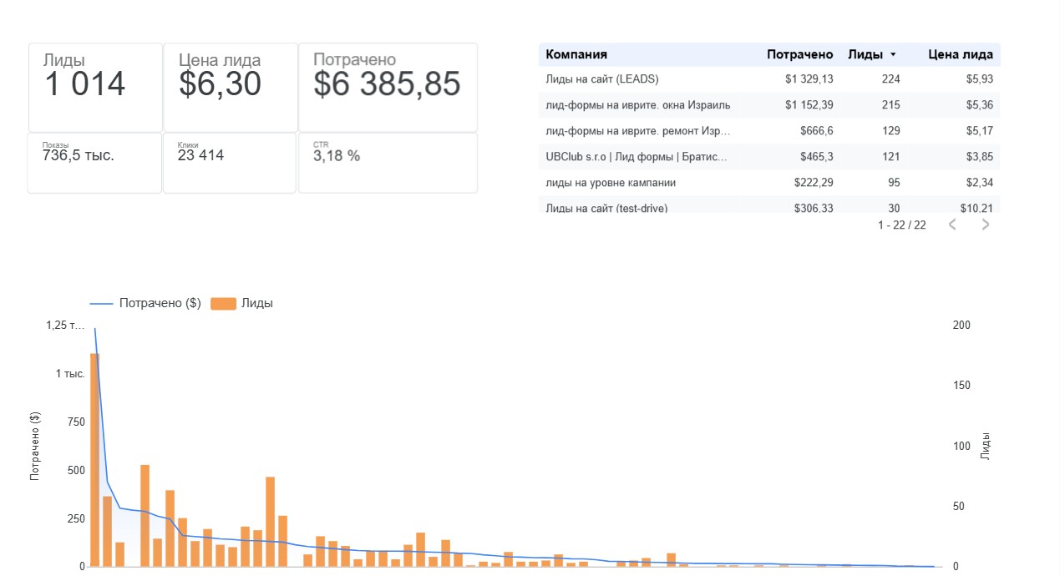This screenshot has width=1060, height=576.
Task: Click the Цена лида $6,30 scorecard
Action: click(x=230, y=87)
